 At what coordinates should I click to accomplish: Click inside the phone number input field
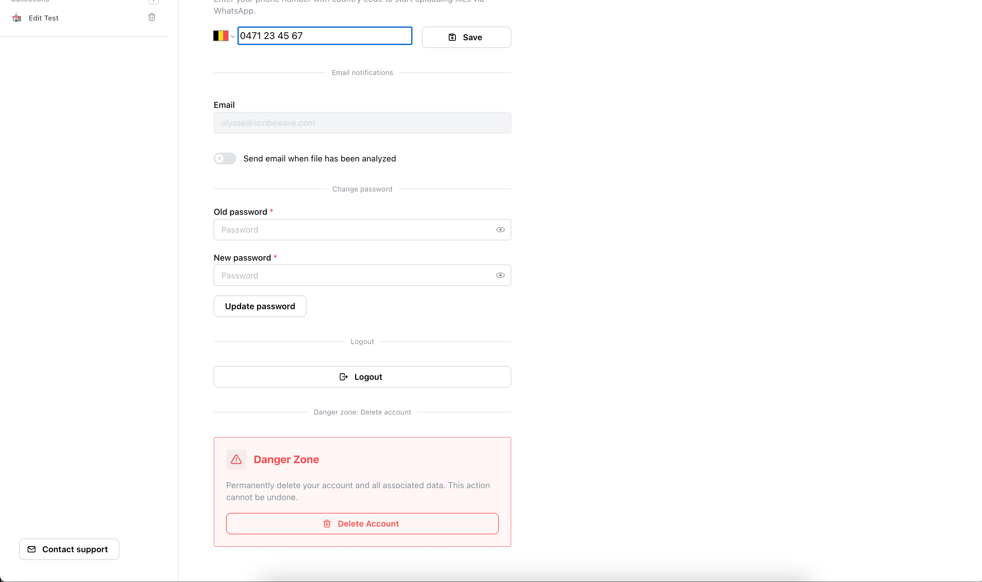324,36
